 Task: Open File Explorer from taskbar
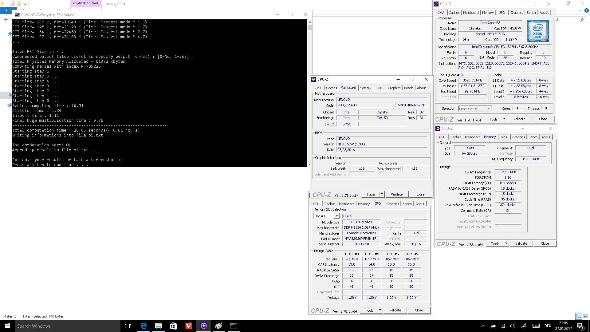click(x=159, y=326)
